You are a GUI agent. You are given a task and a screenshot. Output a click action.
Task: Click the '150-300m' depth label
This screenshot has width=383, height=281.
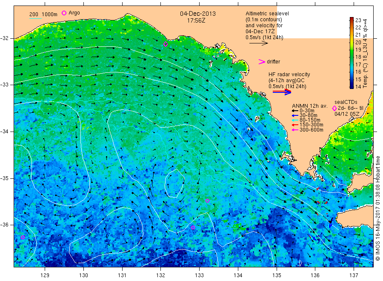click(x=312, y=125)
